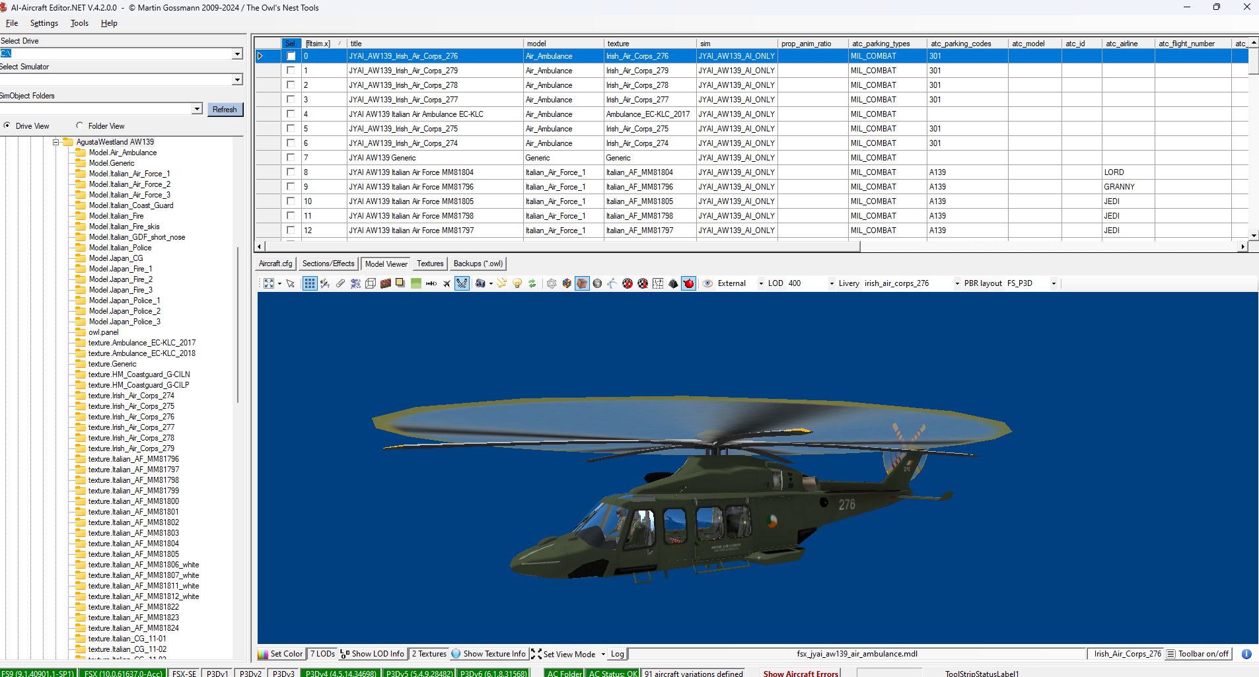Click the brick wall icon in viewer toolbar

pos(386,283)
